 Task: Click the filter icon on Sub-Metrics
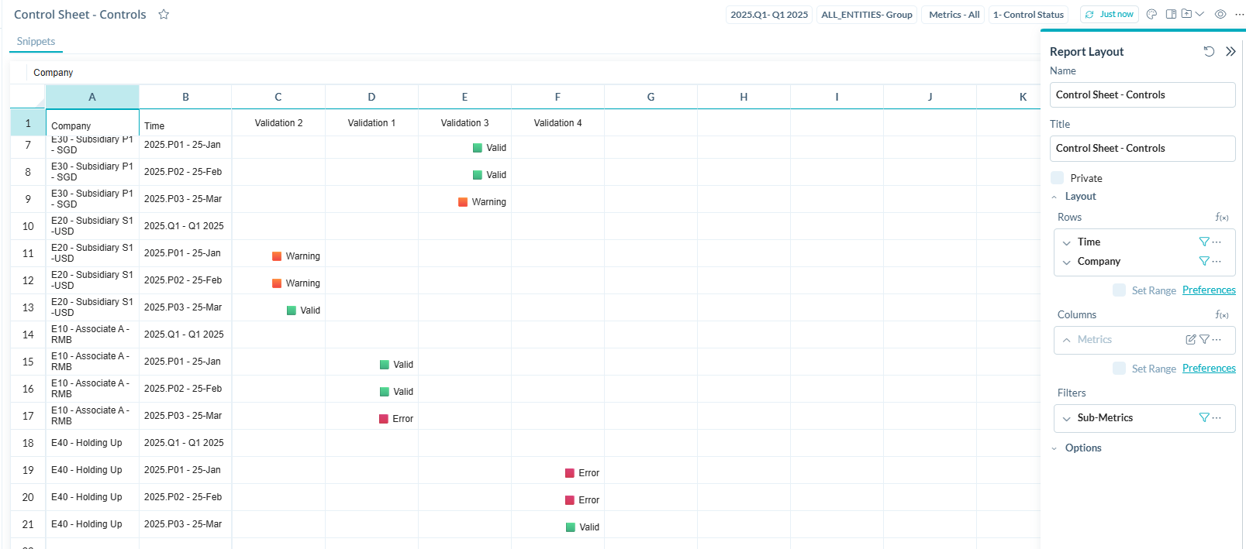1204,417
